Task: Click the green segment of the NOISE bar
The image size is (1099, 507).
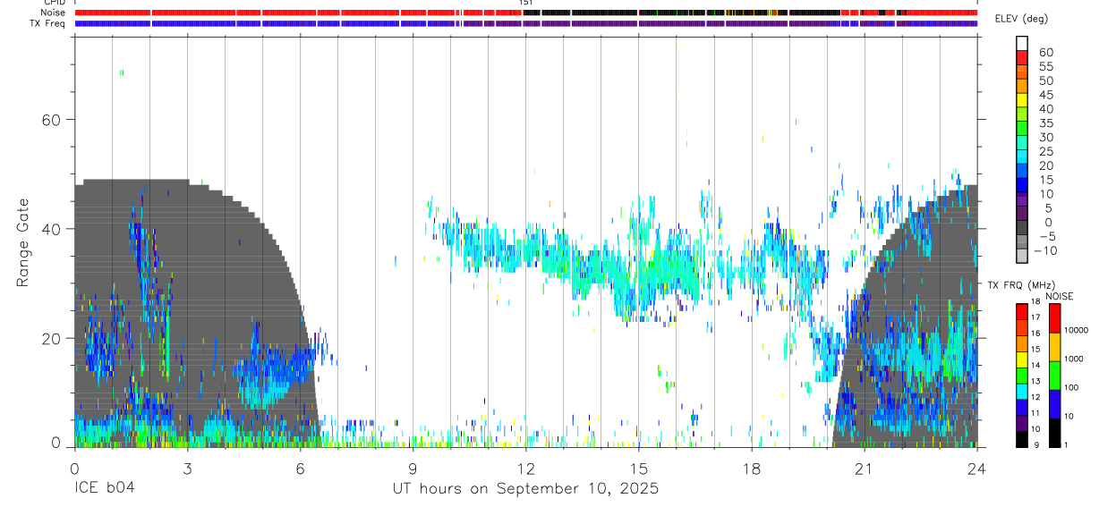Action: (1054, 375)
